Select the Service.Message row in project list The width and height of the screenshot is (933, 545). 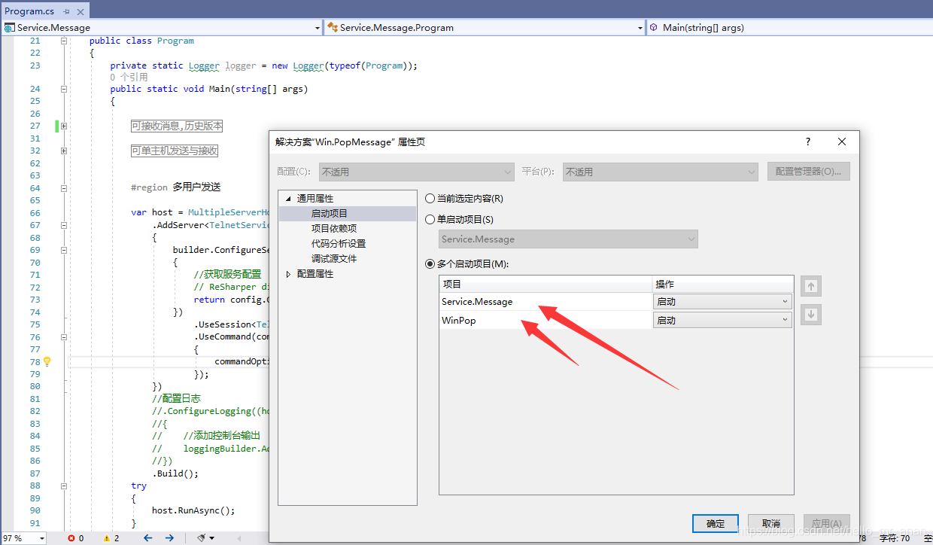546,302
